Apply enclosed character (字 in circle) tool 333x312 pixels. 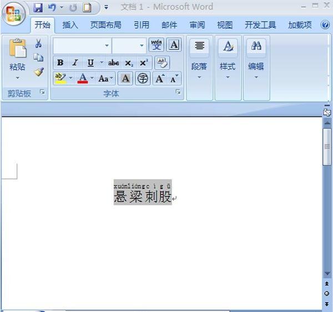[x=143, y=78]
